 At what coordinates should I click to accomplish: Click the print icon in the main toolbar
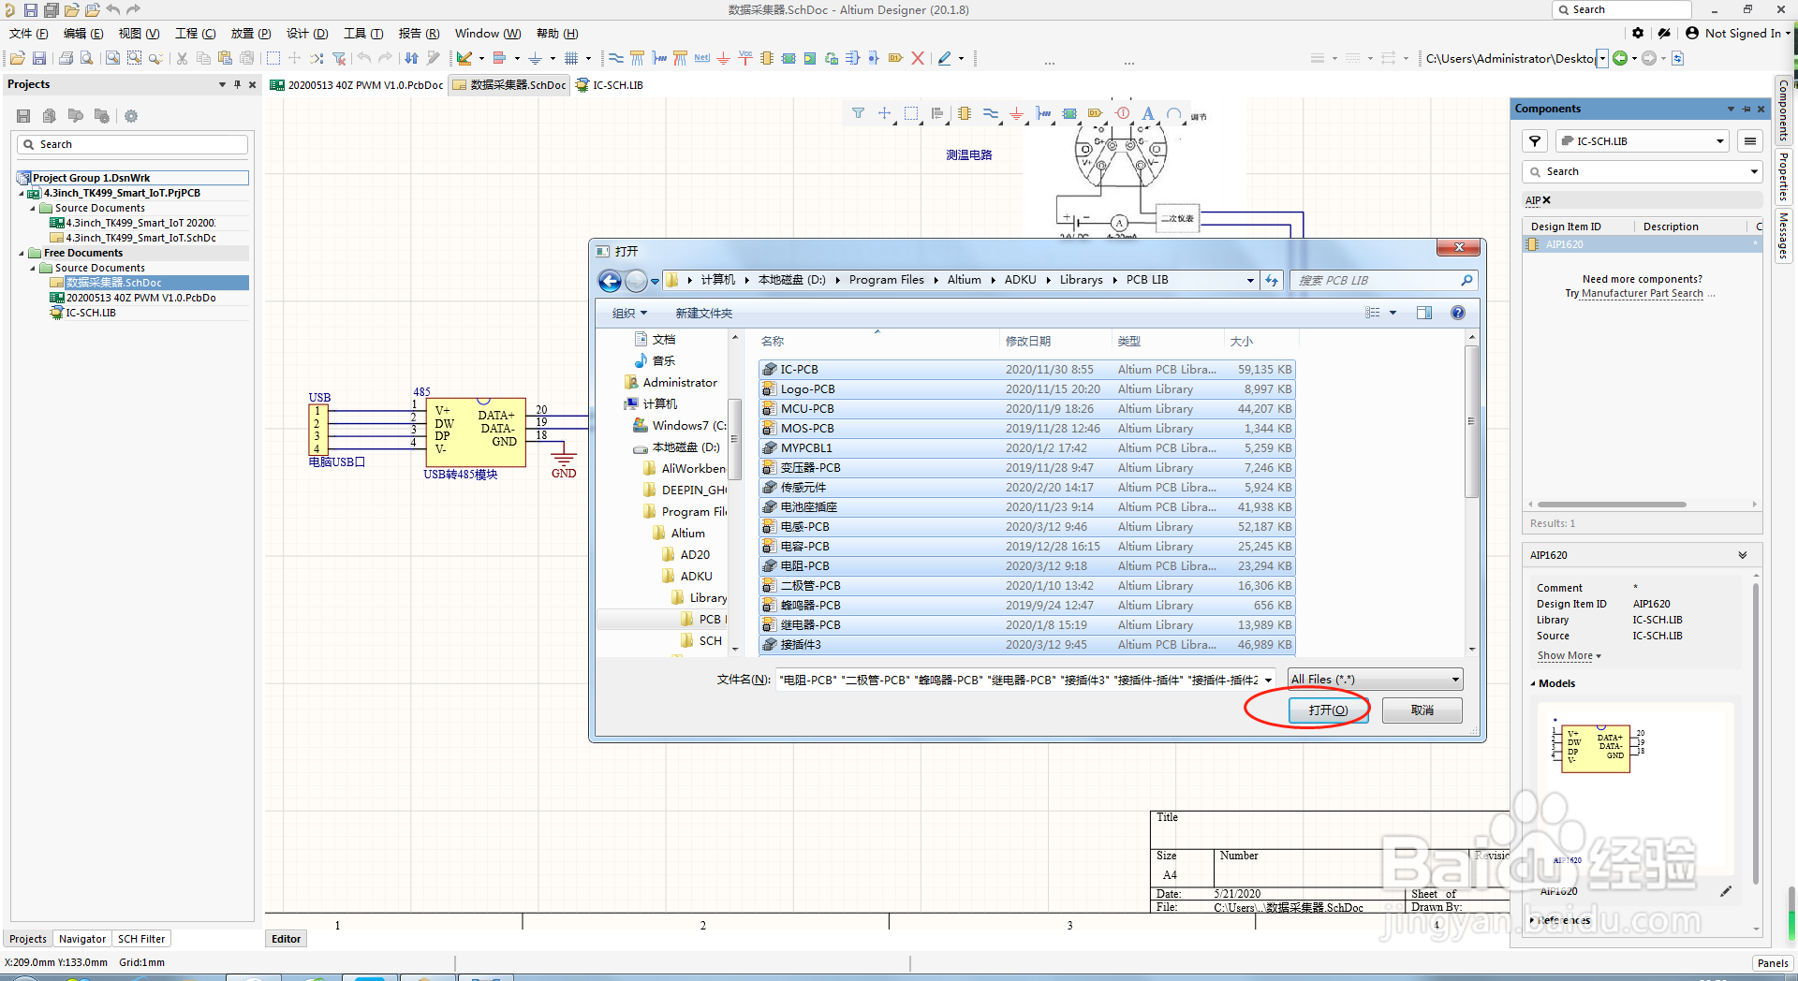[66, 58]
